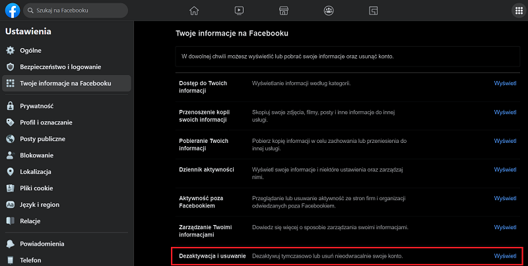Click Wyświetl for Zarządzanie Twoimi informacjami
Viewport: 528px width, 266px height.
coord(505,227)
